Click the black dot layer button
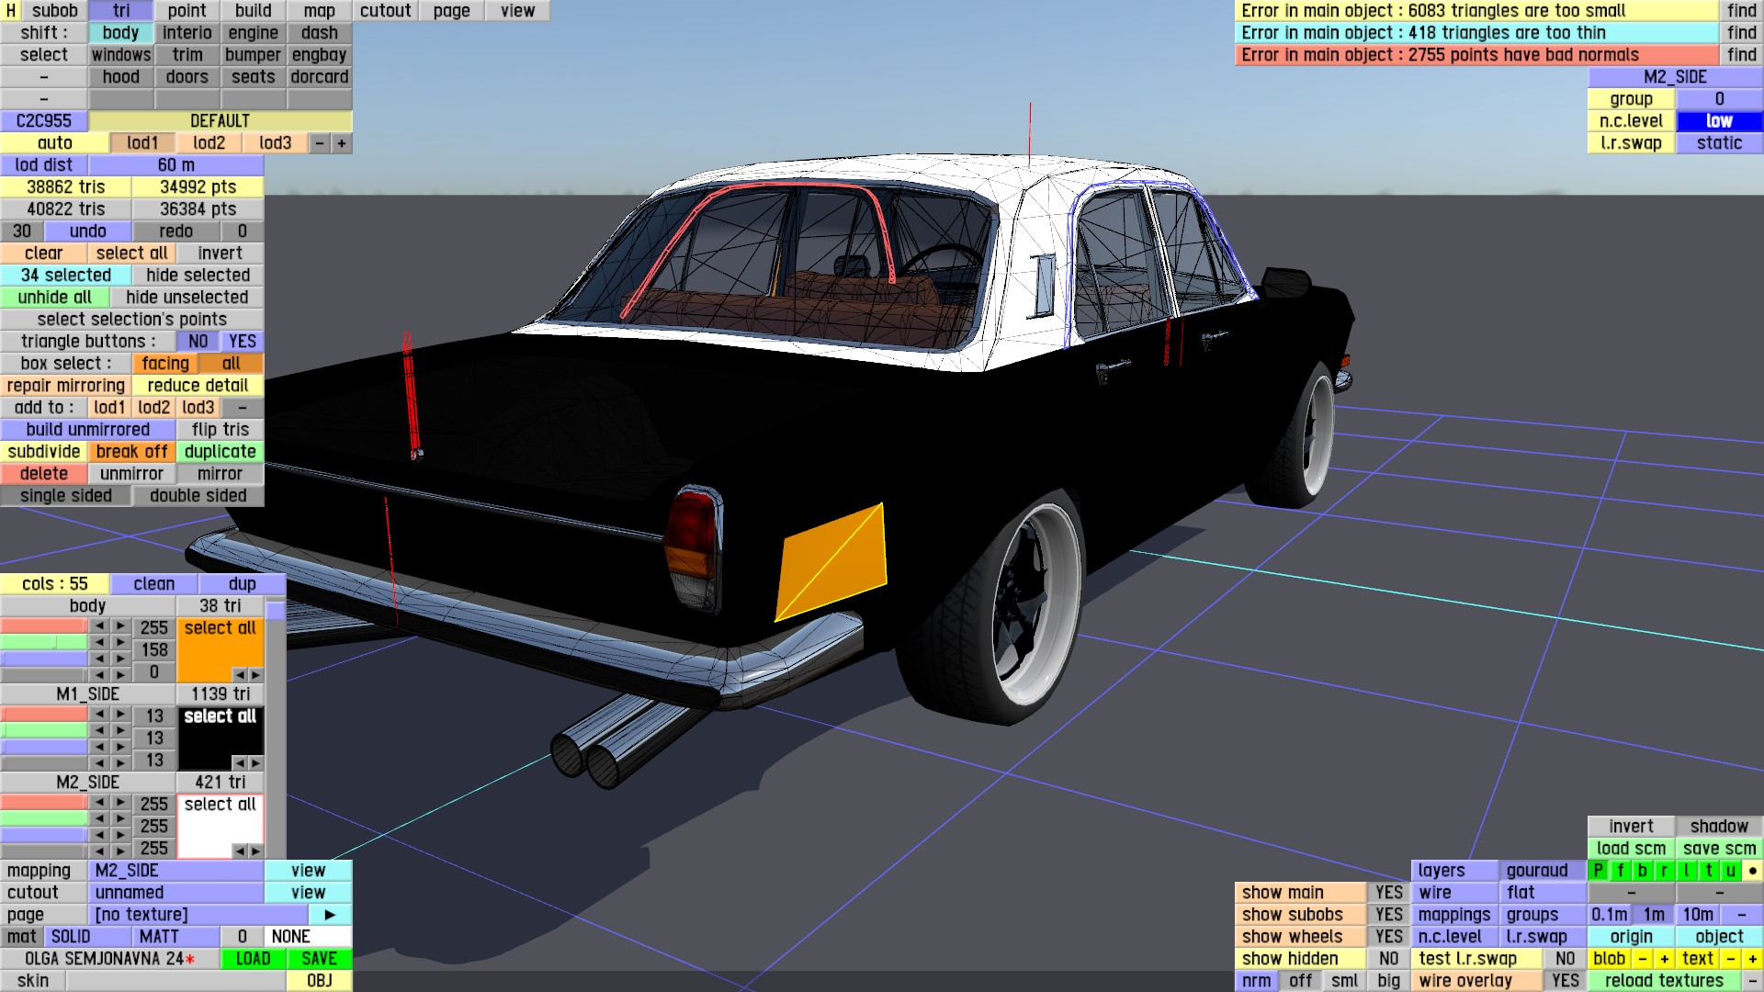Screen dimensions: 1764x992 point(1752,871)
